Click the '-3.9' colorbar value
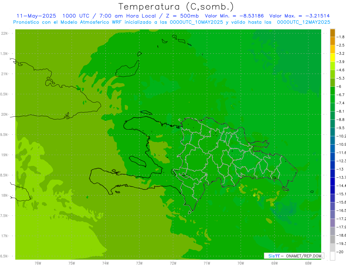The width and height of the screenshot is (346, 267). click(341, 62)
